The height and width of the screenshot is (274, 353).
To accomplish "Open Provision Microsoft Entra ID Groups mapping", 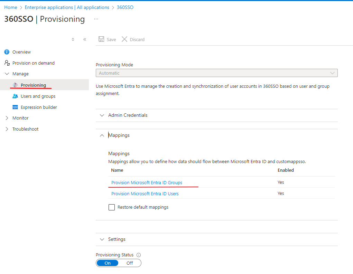I will (x=147, y=182).
